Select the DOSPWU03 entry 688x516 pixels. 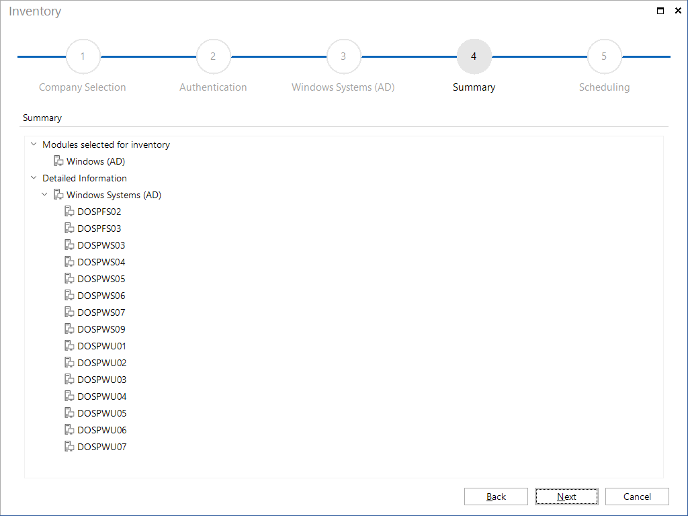tap(102, 380)
